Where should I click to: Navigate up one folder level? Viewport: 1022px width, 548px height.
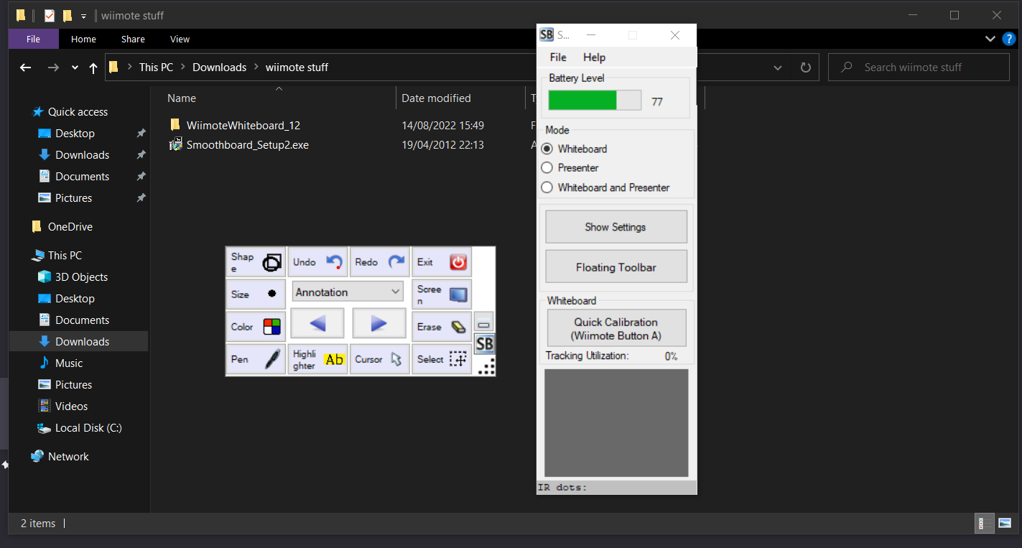pos(93,68)
